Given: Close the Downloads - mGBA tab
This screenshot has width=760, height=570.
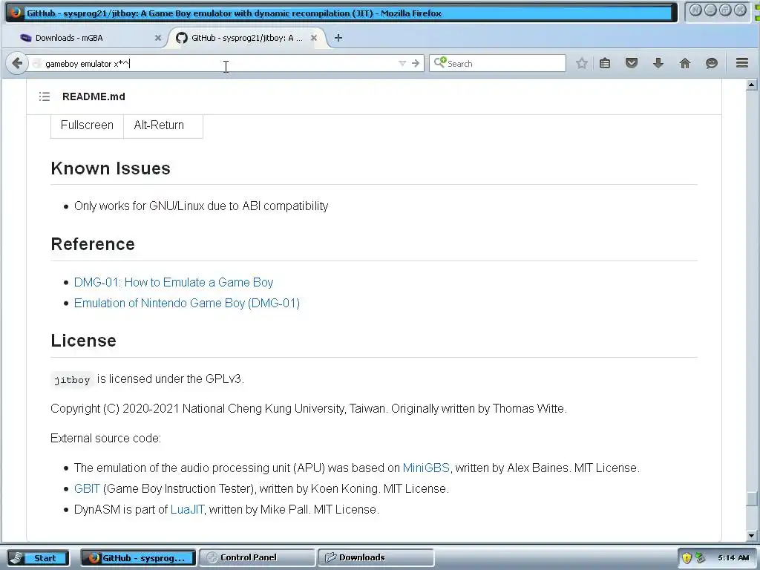Looking at the screenshot, I should (157, 38).
